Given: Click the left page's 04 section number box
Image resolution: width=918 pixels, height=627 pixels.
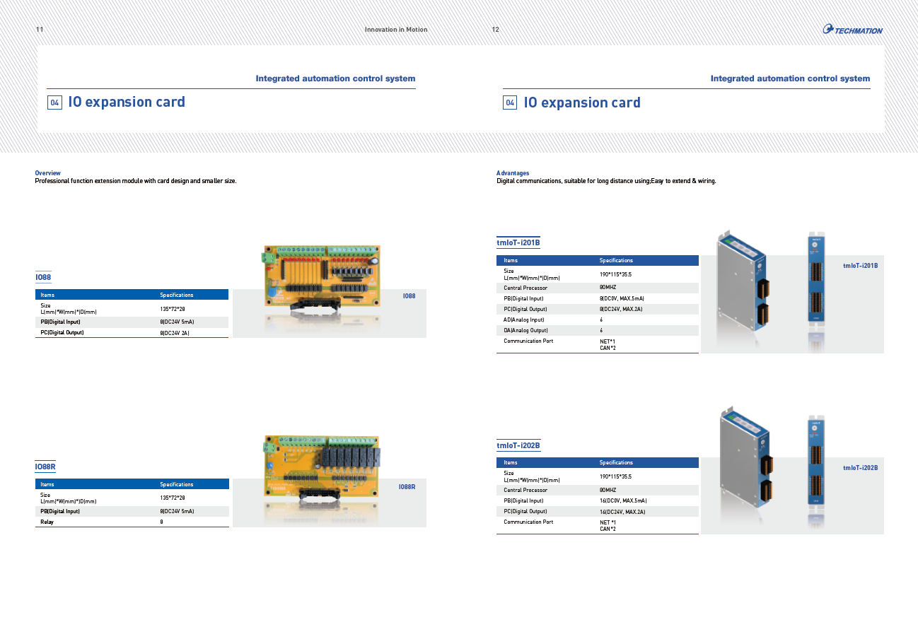Looking at the screenshot, I should click(x=54, y=102).
